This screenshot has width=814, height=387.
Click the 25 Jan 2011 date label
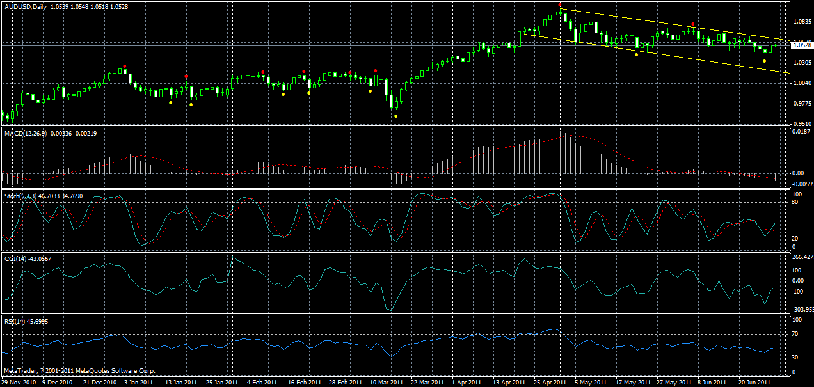coord(222,382)
